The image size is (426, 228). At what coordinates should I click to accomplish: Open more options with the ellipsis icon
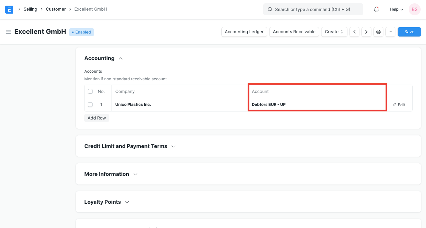pyautogui.click(x=390, y=32)
